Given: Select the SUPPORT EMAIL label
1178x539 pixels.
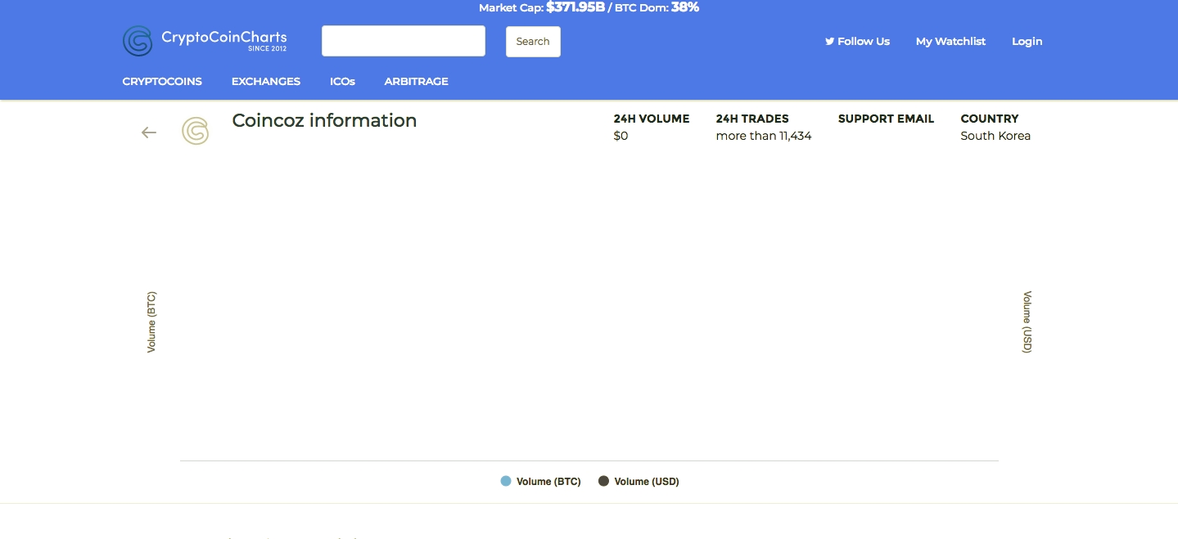Looking at the screenshot, I should coord(886,119).
